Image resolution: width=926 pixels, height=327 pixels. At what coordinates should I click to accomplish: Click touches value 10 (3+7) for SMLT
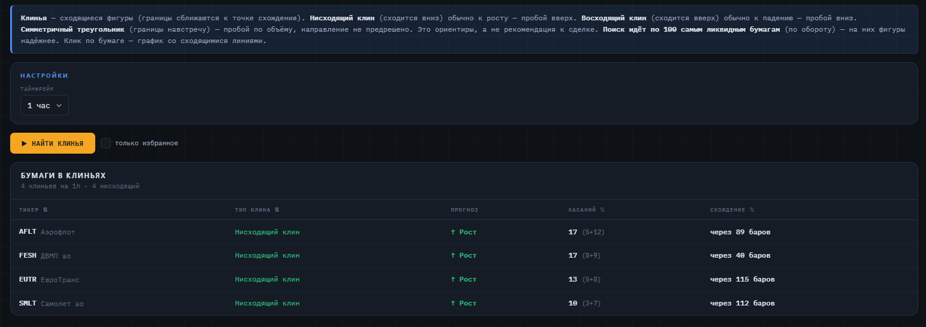pos(585,304)
